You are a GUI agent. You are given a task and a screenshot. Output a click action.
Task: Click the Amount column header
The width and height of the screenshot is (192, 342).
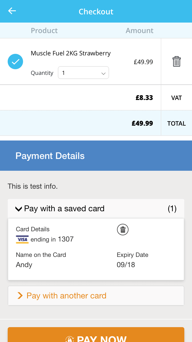click(140, 31)
